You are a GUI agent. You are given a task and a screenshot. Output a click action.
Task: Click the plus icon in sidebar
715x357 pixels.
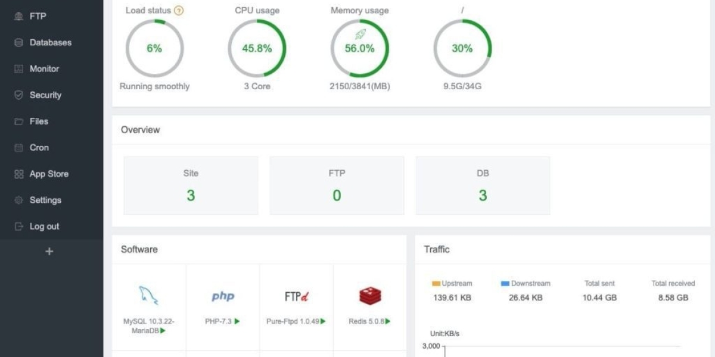coord(49,252)
